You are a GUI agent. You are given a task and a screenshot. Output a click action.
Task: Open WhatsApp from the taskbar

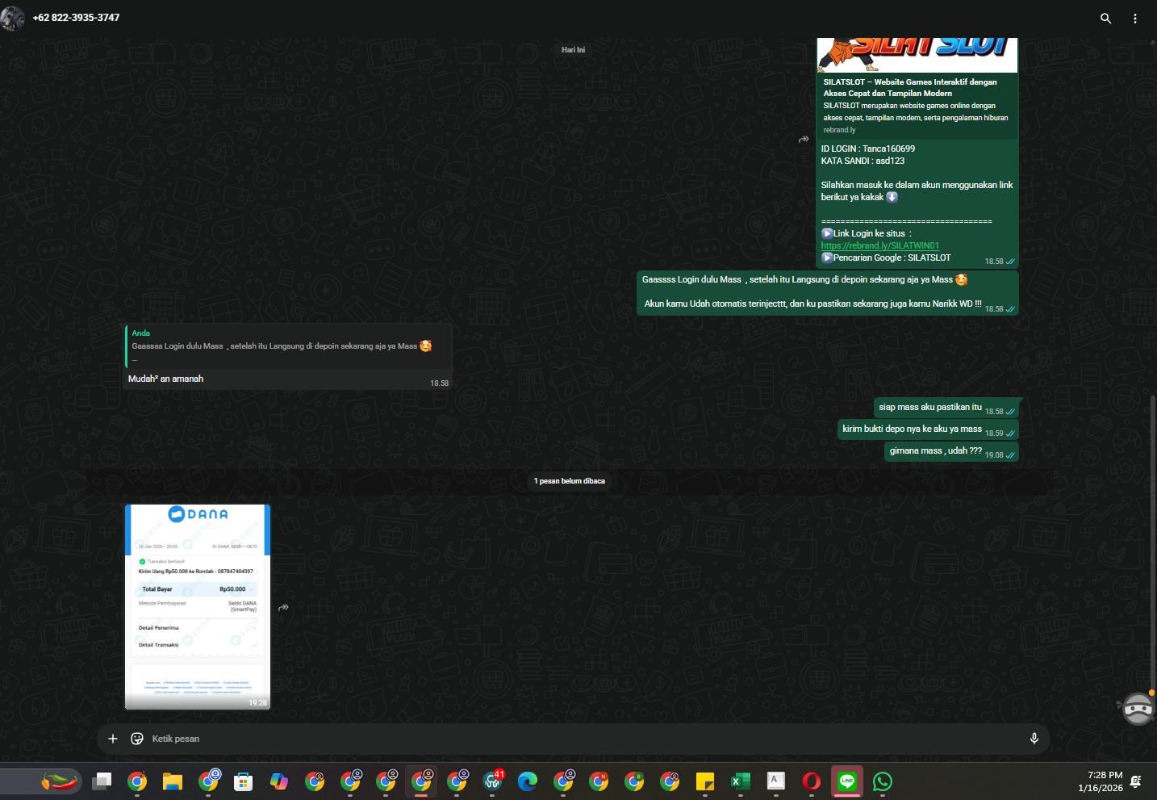pyautogui.click(x=883, y=781)
